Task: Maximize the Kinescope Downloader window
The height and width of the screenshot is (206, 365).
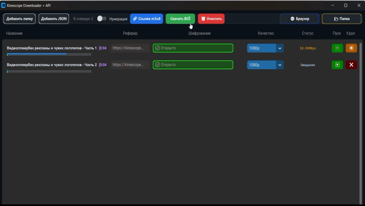Action: [346, 5]
